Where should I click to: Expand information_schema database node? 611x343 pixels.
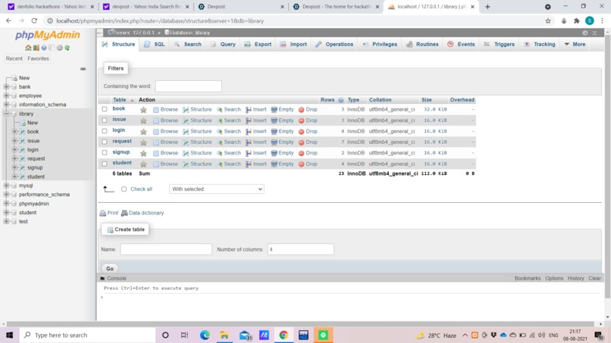click(x=6, y=104)
